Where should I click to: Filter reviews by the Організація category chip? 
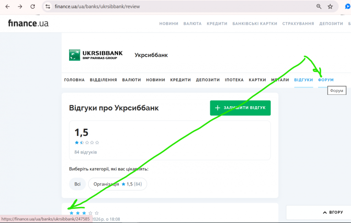coord(117,184)
